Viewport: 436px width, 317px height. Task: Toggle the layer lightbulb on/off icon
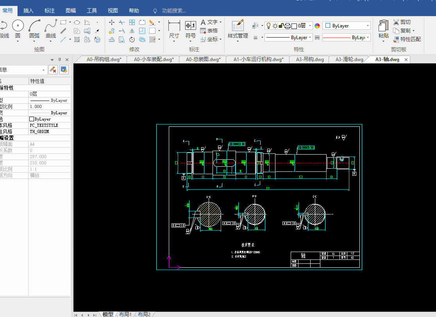(268, 26)
